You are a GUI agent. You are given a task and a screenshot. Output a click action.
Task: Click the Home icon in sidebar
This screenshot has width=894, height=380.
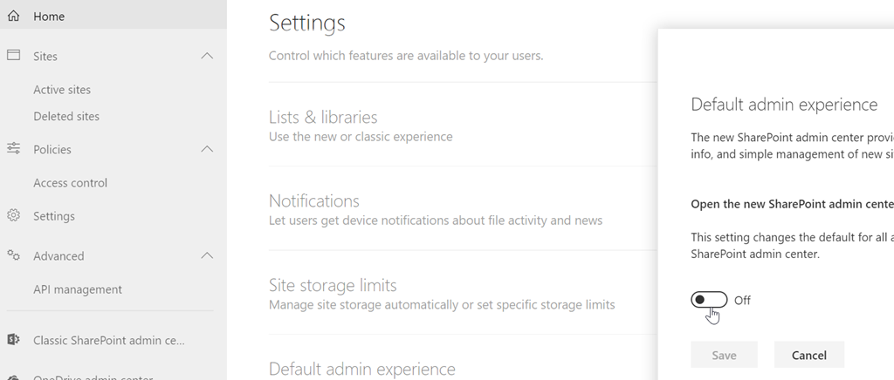click(13, 16)
